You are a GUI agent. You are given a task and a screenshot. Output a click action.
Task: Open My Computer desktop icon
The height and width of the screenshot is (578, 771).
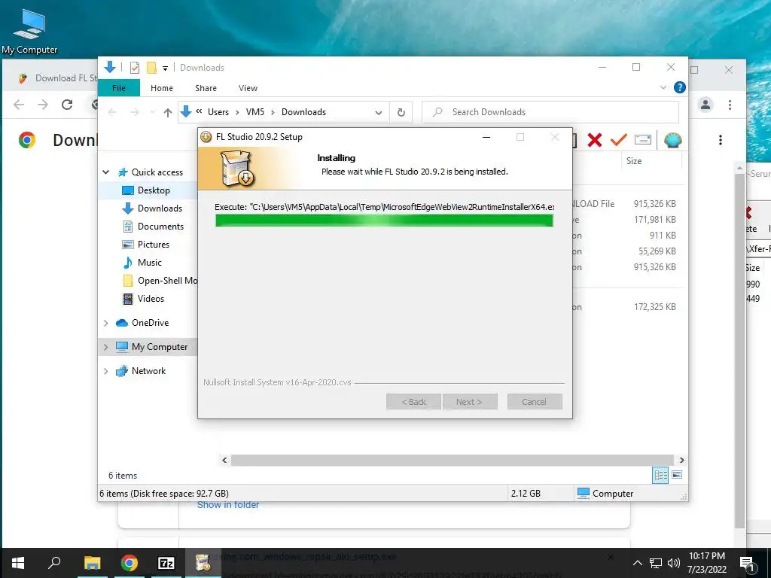(29, 31)
